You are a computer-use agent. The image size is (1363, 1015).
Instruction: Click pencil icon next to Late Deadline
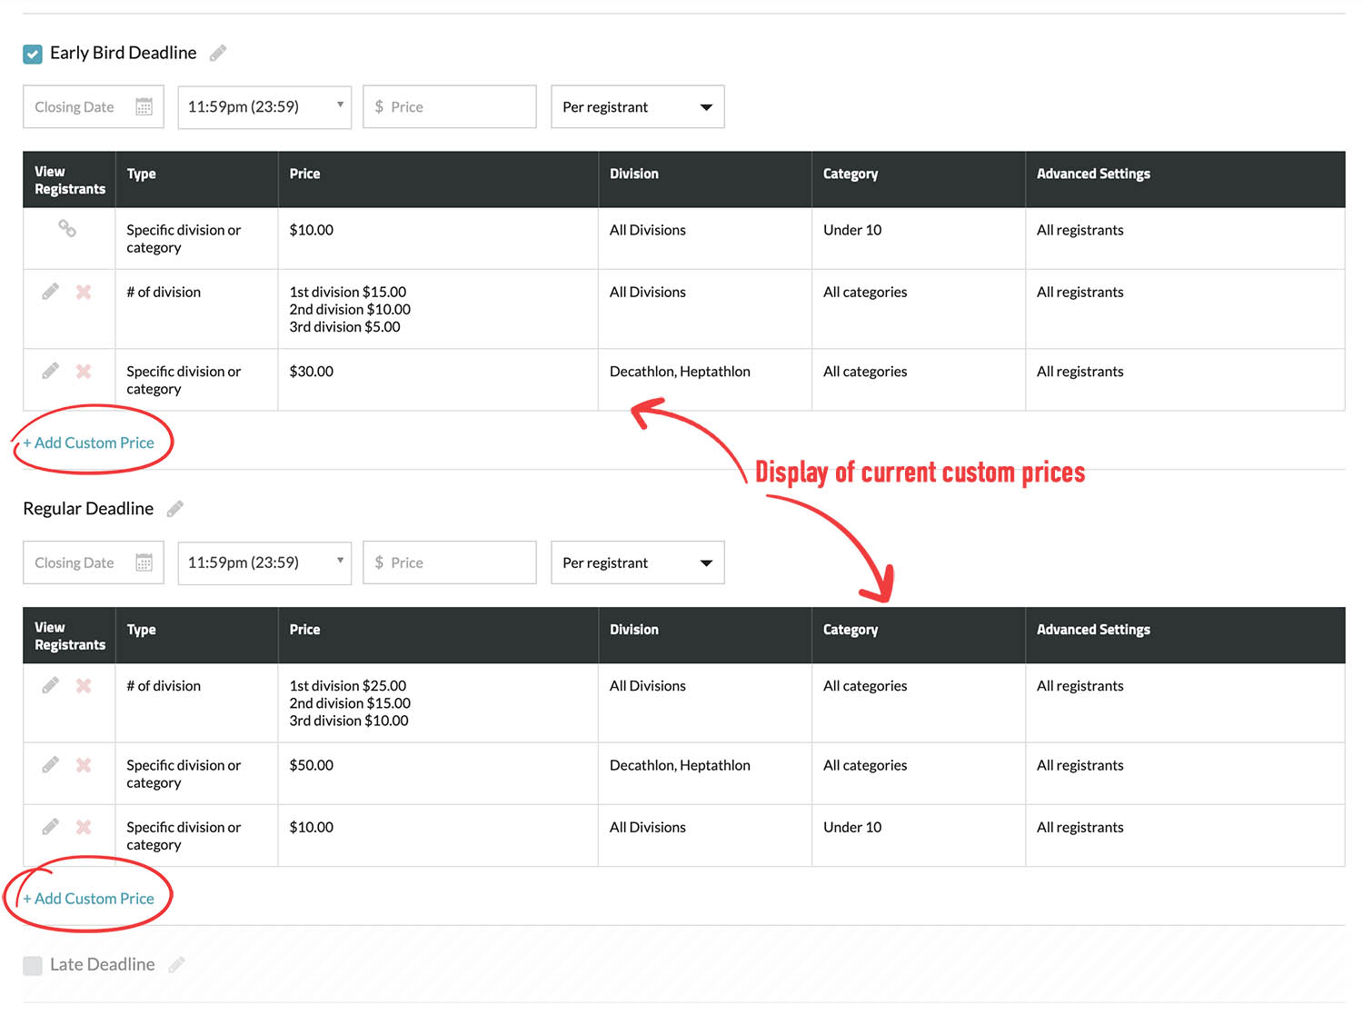177,965
